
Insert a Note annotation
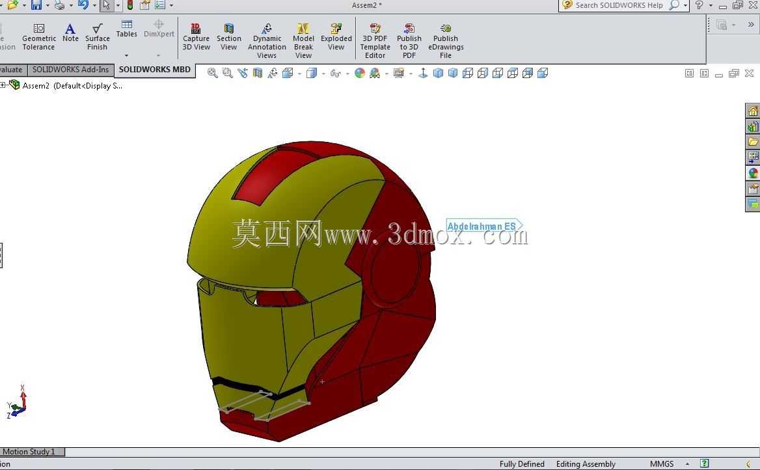[70, 33]
